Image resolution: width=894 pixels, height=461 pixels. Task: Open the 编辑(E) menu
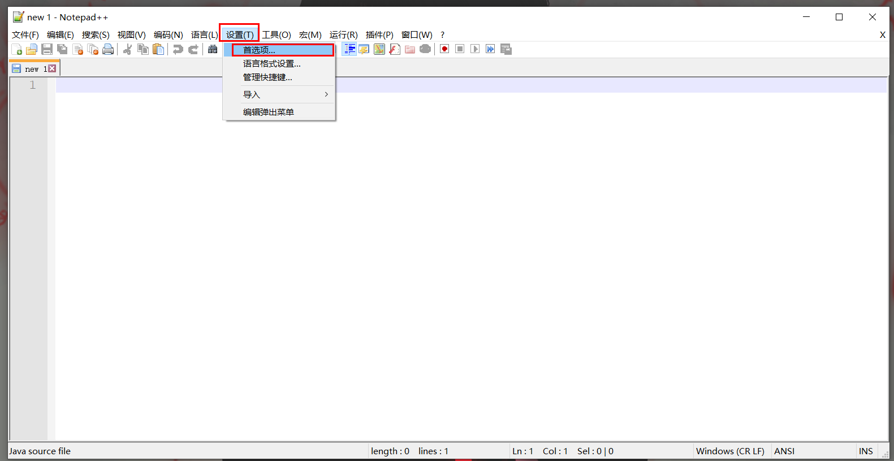(x=61, y=35)
